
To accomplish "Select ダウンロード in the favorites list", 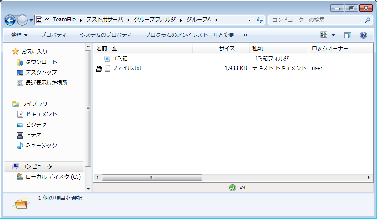I will click(41, 62).
